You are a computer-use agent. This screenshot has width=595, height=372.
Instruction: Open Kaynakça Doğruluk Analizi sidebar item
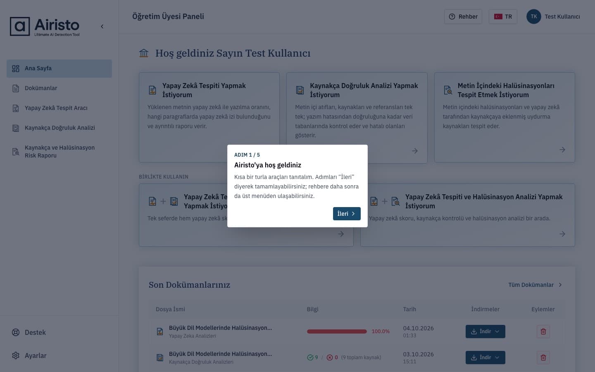[x=59, y=128]
